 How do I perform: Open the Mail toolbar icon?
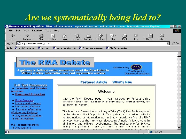112,36
